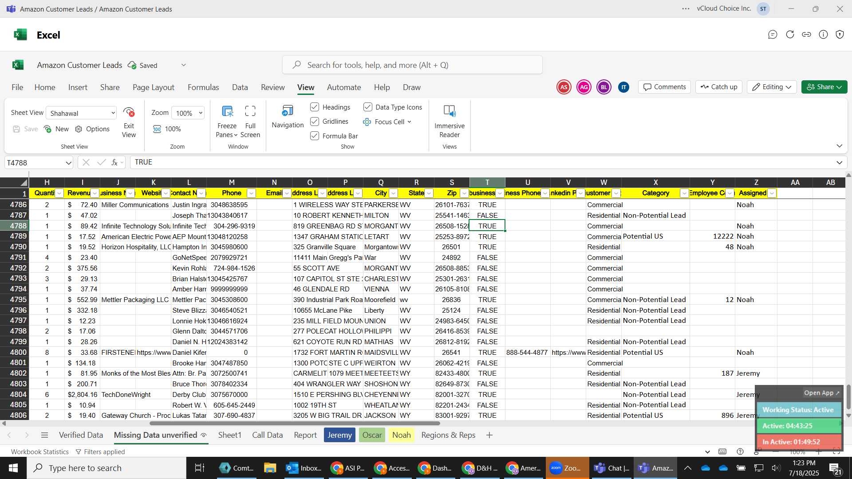Click Open App in status widget
The width and height of the screenshot is (852, 479).
(x=821, y=393)
